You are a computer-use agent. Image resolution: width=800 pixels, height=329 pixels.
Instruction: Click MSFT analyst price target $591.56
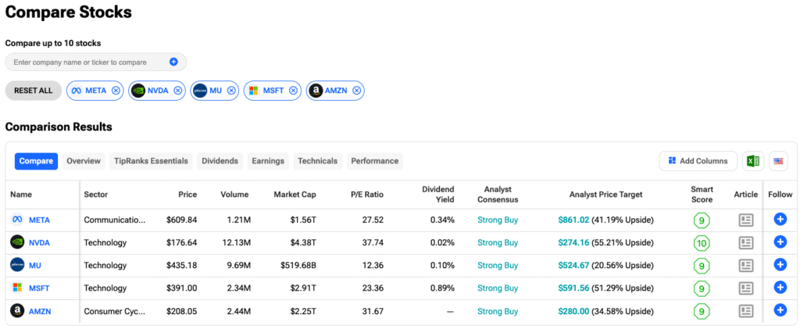(x=574, y=288)
